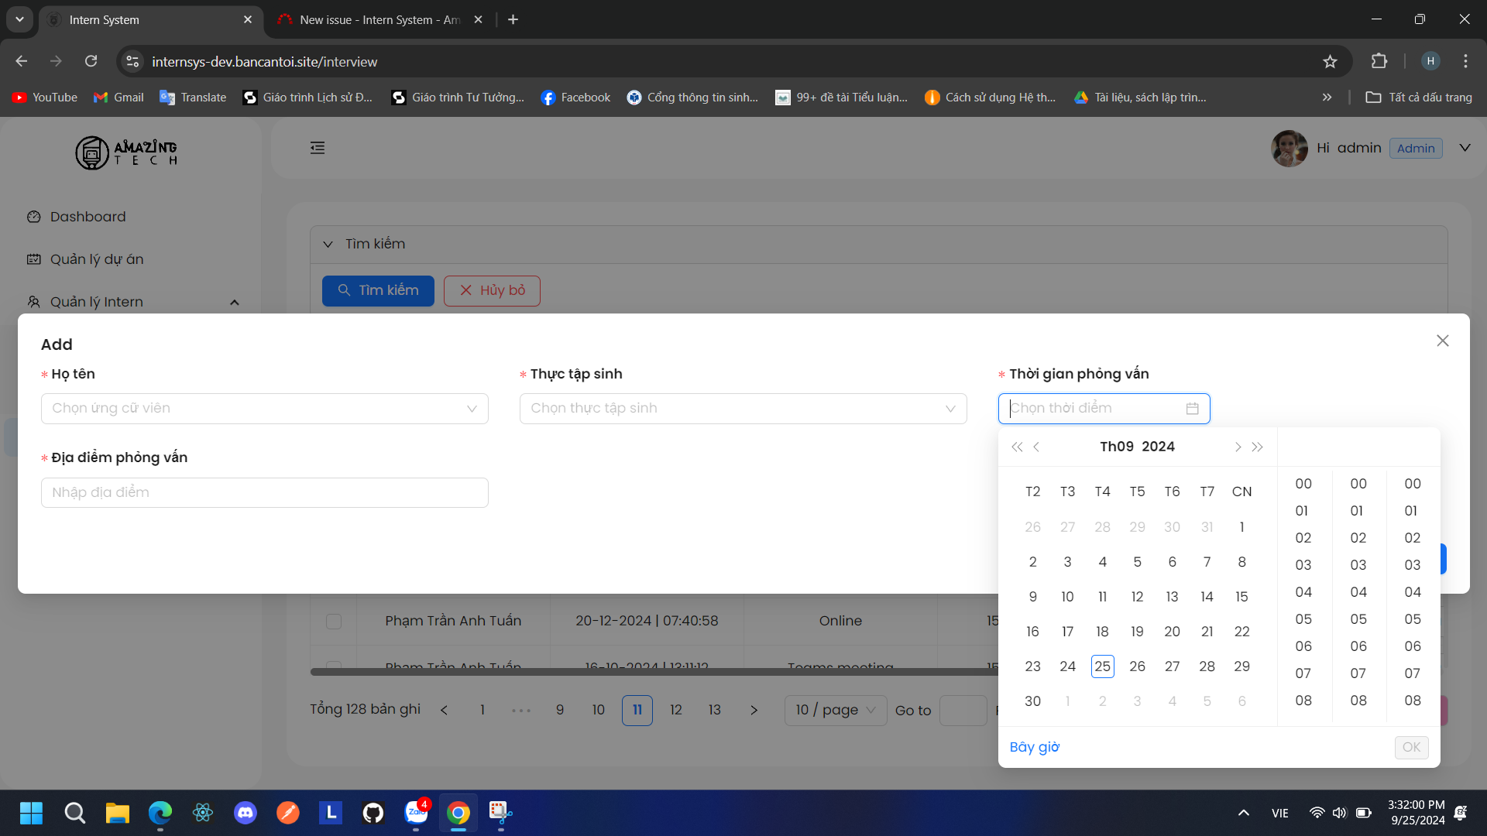The image size is (1487, 836).
Task: Open the Họ tên candidate dropdown
Action: pos(264,409)
